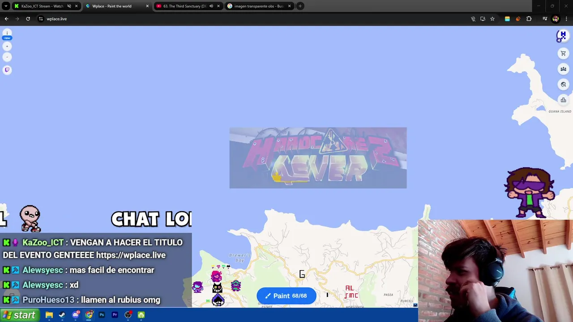The width and height of the screenshot is (573, 322).
Task: Open the Chrome three-dot menu
Action: pyautogui.click(x=566, y=19)
